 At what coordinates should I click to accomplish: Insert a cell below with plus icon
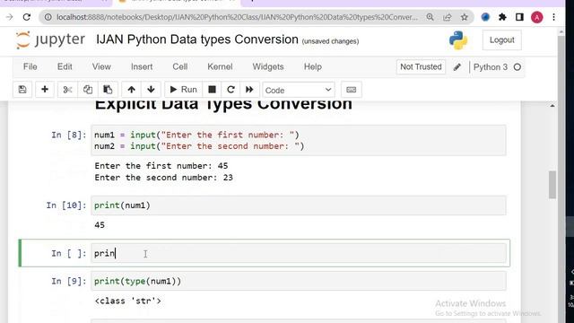pos(45,90)
